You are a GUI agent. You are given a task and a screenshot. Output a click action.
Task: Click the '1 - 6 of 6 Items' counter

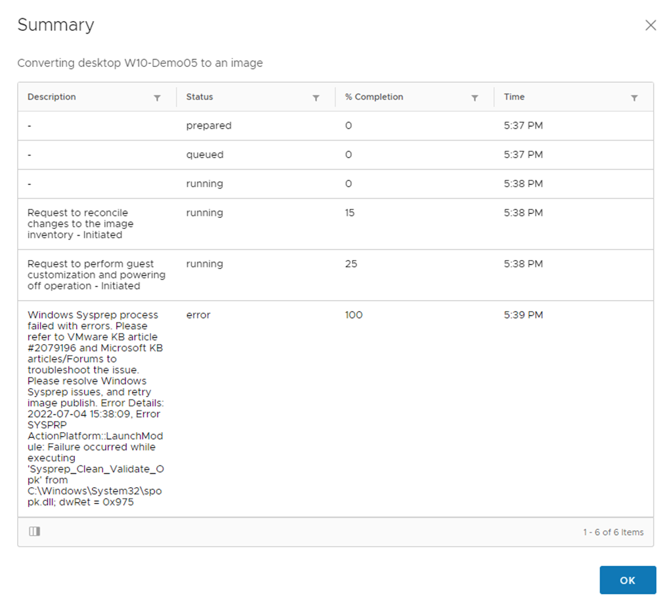613,532
